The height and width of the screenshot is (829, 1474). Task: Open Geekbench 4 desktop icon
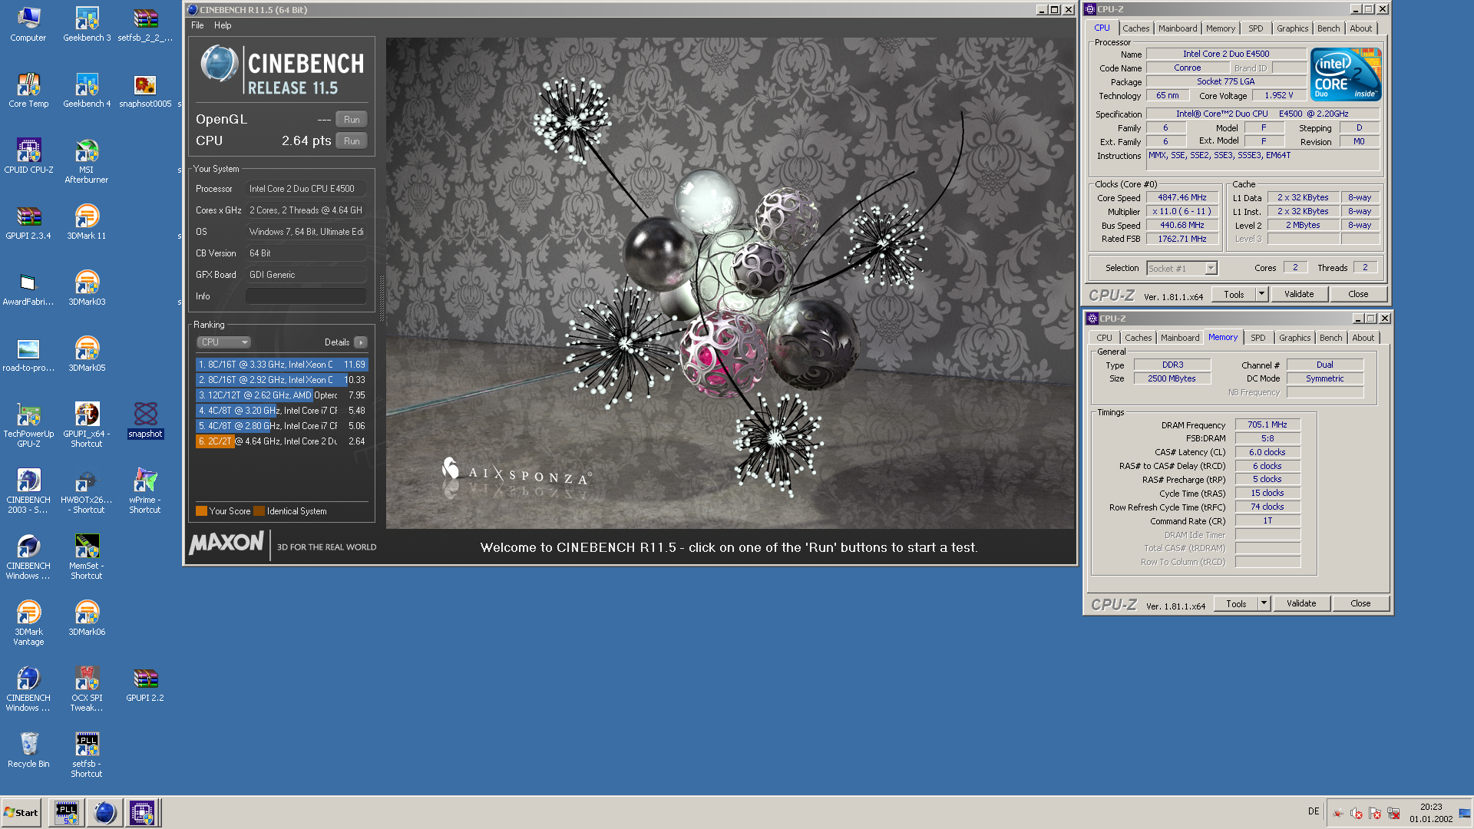tap(87, 89)
